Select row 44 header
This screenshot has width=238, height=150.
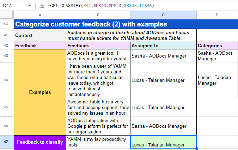7,80
